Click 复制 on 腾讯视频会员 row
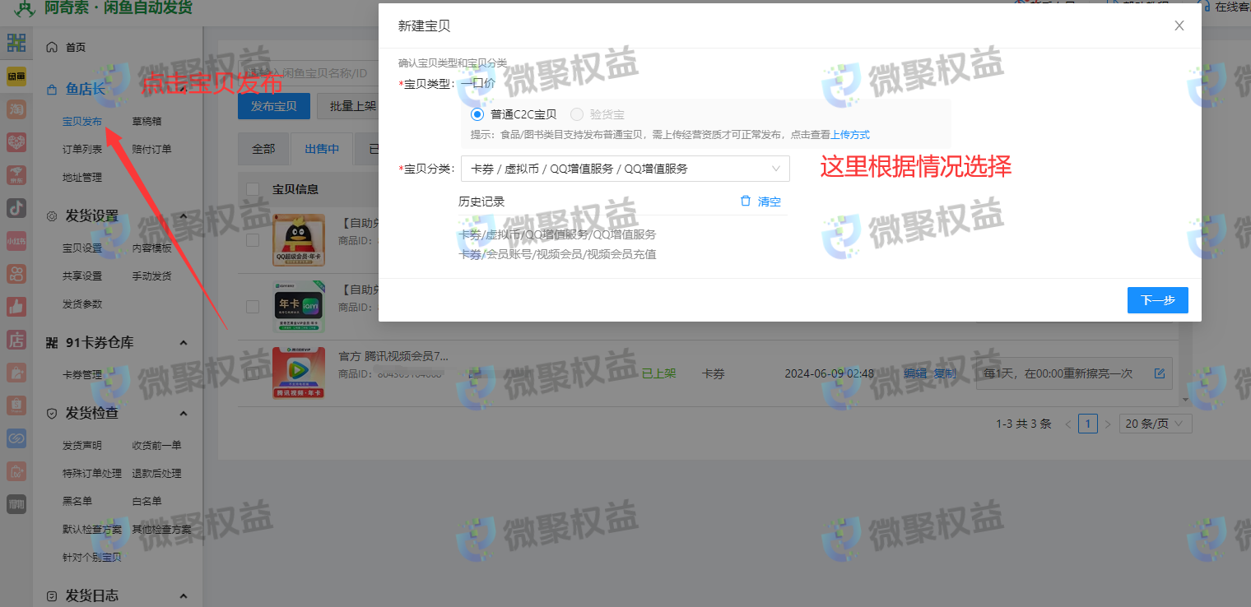The width and height of the screenshot is (1251, 607). click(x=944, y=373)
